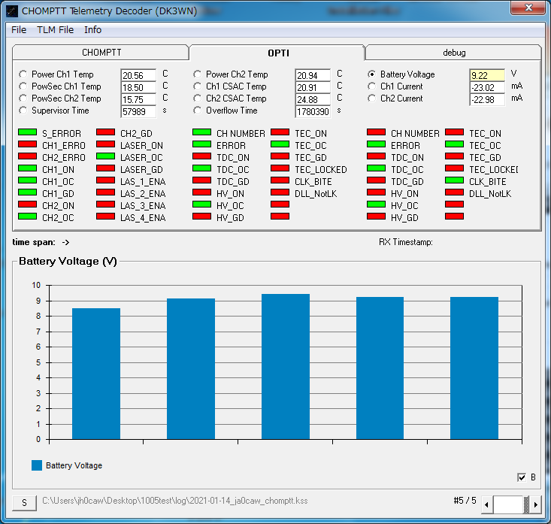Click the red CH2_ON status indicator
The image size is (551, 524).
[27, 204]
